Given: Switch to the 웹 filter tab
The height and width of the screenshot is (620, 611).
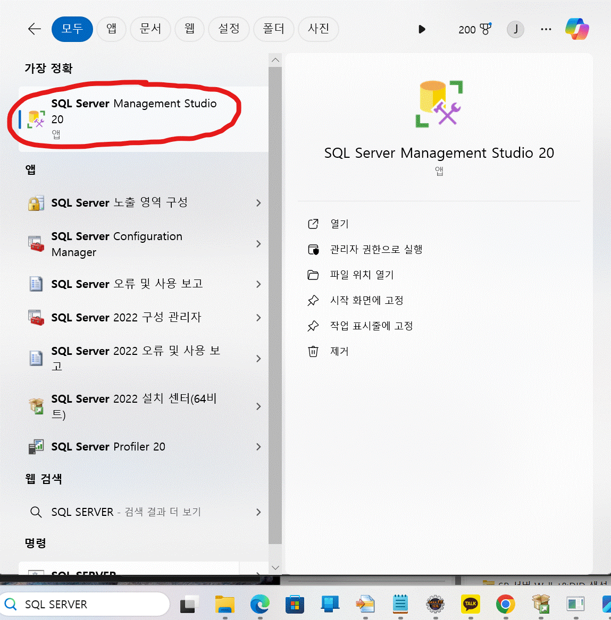Looking at the screenshot, I should pos(189,29).
